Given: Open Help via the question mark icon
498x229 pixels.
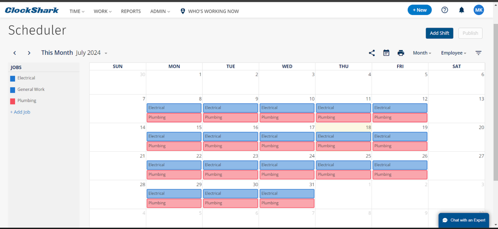Looking at the screenshot, I should [x=445, y=10].
